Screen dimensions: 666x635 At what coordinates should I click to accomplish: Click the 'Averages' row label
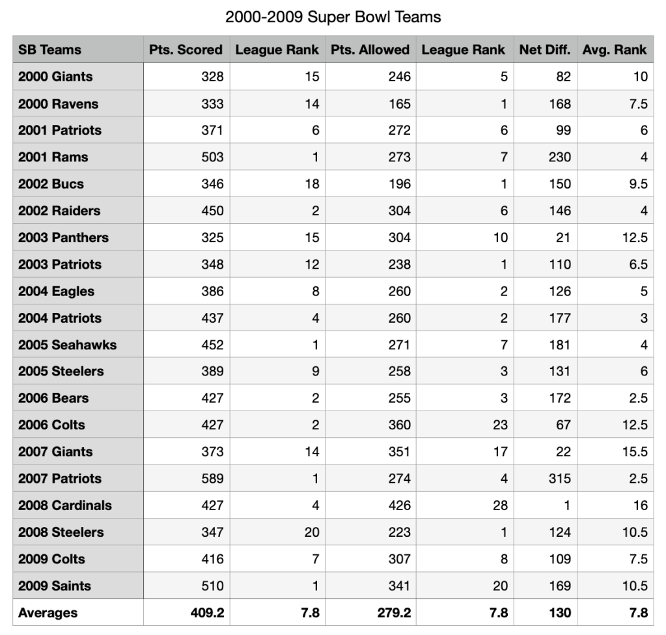[48, 613]
